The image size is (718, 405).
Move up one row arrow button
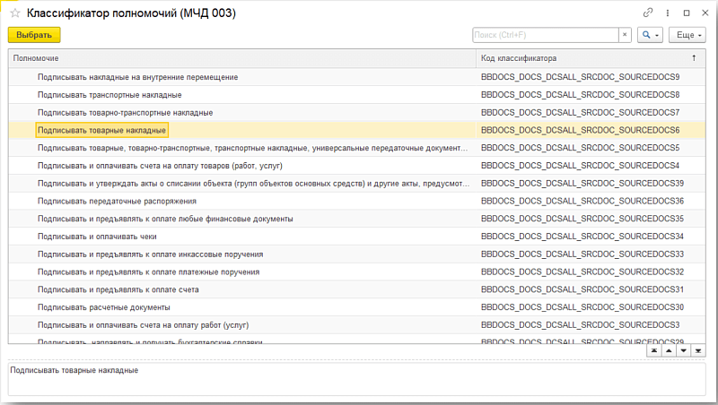tap(669, 350)
